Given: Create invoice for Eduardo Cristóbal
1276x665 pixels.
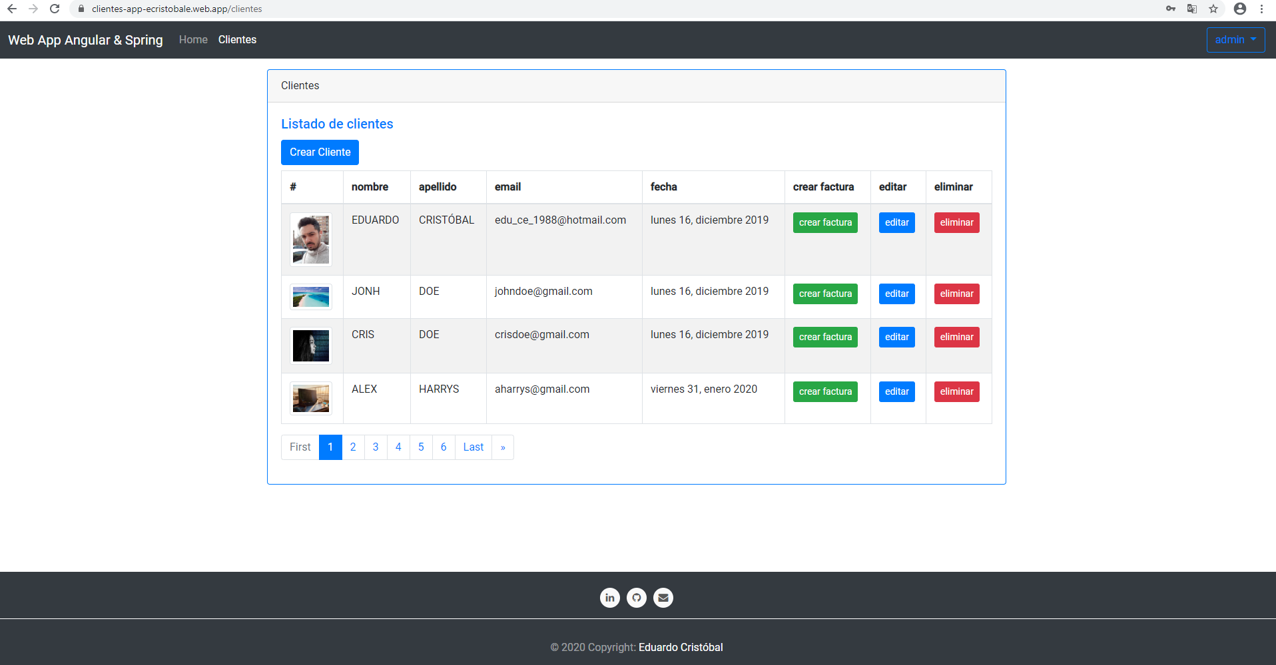Looking at the screenshot, I should click(x=825, y=222).
